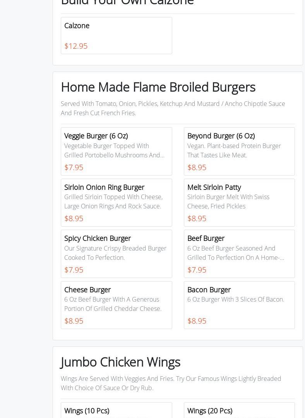Click the Cheese Burger description text
Image resolution: width=305 pixels, height=418 pixels.
point(113,304)
